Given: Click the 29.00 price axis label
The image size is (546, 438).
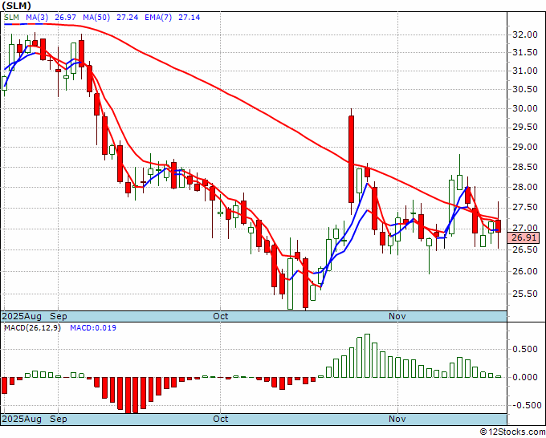Looking at the screenshot, I should [525, 147].
